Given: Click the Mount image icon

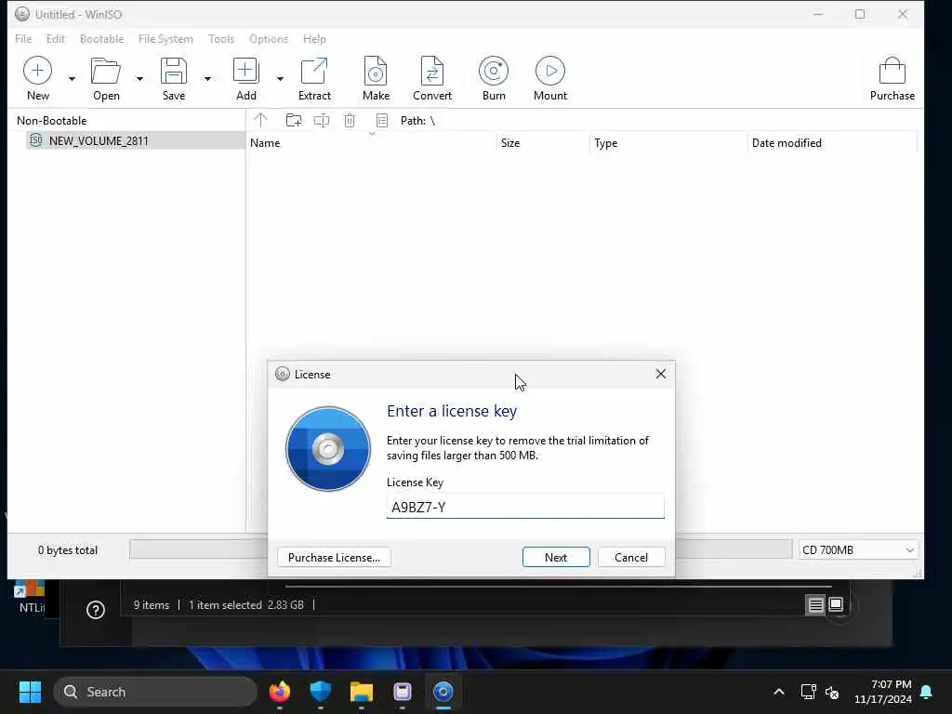Looking at the screenshot, I should (550, 71).
